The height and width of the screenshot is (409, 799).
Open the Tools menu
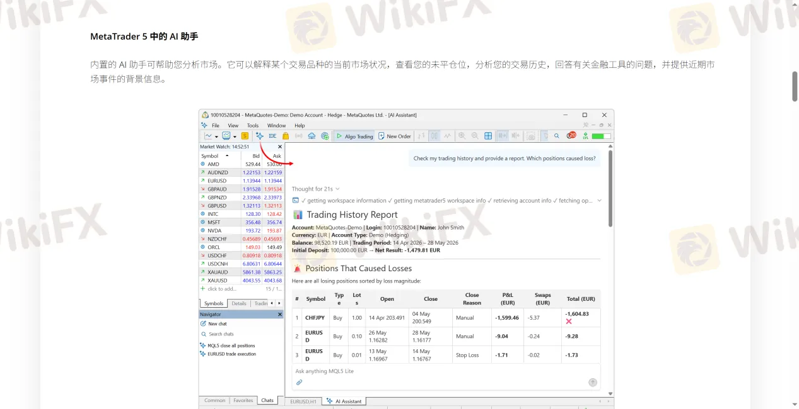pyautogui.click(x=253, y=125)
